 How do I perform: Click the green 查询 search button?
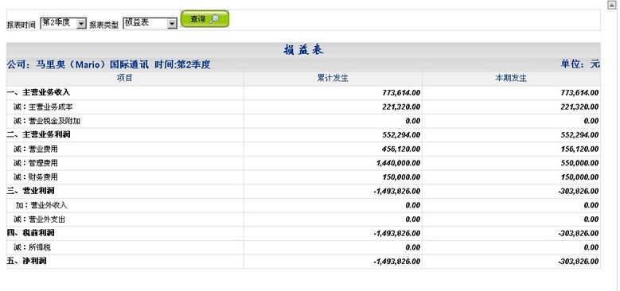pos(205,19)
